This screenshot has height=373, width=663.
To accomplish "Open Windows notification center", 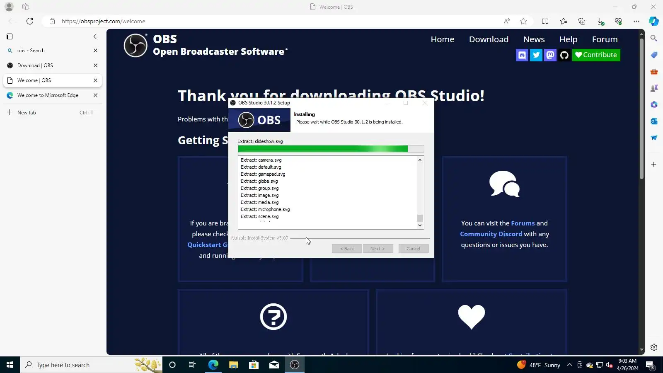I will 650,365.
